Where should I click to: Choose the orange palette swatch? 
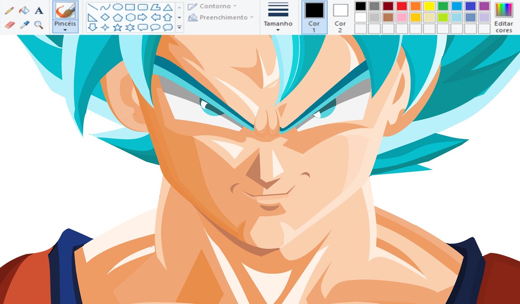(x=416, y=6)
